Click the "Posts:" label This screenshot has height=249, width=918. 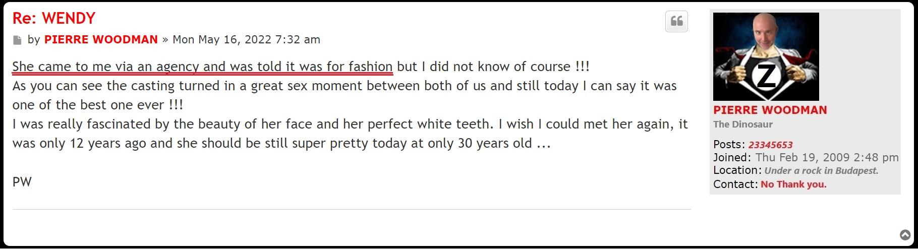(x=729, y=145)
